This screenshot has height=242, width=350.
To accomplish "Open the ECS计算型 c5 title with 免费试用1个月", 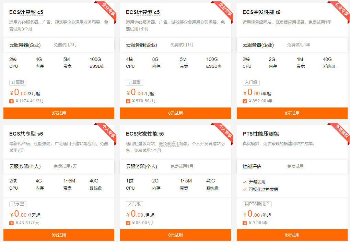I will coord(143,12).
